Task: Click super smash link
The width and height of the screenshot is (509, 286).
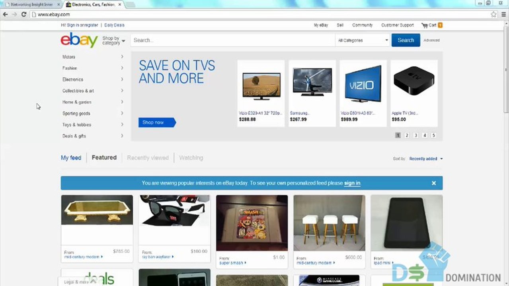Action: pyautogui.click(x=232, y=263)
